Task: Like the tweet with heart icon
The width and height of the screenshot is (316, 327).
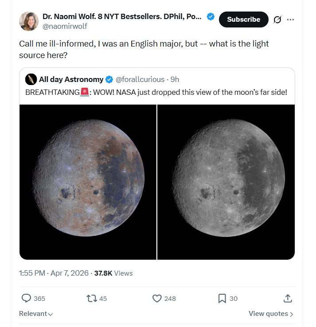Action: 157,298
